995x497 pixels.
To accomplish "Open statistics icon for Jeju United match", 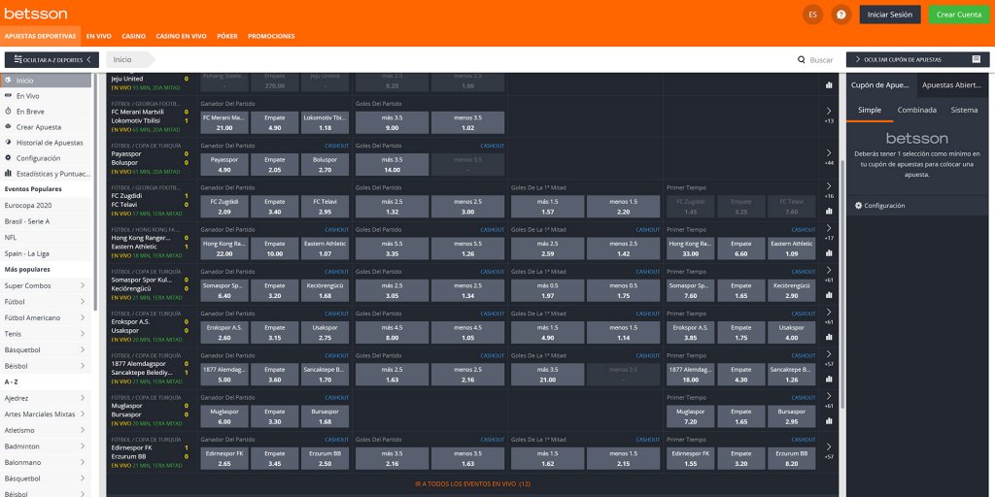I will coord(829,84).
